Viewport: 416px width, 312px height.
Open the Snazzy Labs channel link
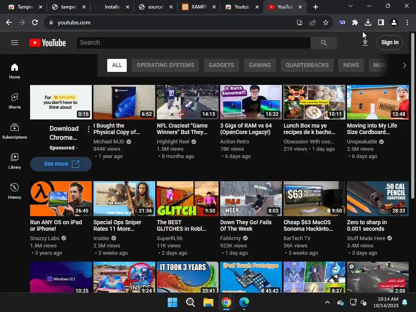click(x=45, y=238)
